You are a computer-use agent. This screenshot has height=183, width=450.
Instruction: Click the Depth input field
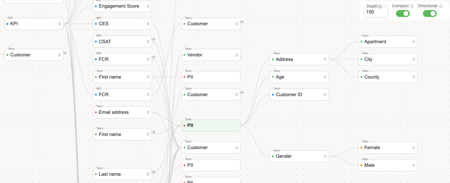(375, 12)
